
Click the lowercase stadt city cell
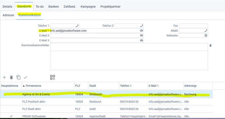(93, 109)
